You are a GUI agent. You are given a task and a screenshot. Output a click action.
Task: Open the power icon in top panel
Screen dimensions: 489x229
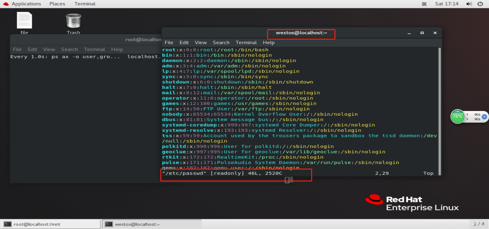[480, 4]
